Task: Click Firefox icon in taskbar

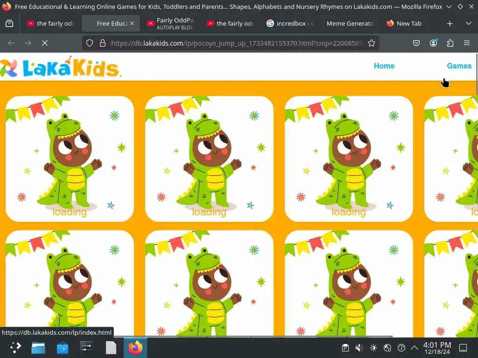Action: tap(135, 348)
